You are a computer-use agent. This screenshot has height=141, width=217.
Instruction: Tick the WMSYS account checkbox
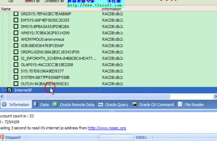coord(16,33)
